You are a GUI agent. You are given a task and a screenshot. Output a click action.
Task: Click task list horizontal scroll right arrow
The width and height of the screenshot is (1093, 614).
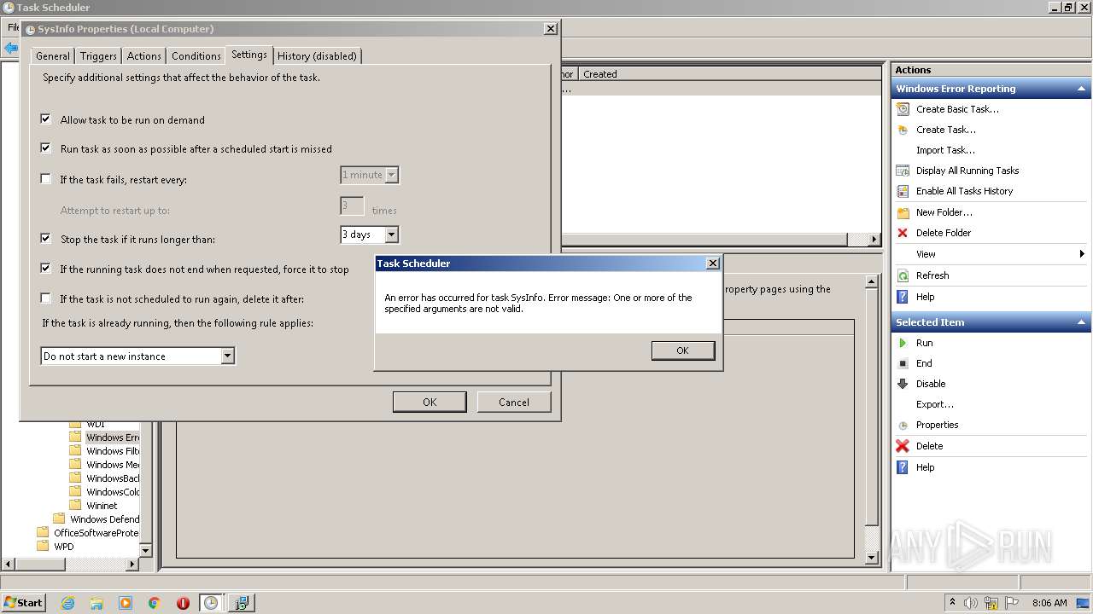click(x=874, y=240)
